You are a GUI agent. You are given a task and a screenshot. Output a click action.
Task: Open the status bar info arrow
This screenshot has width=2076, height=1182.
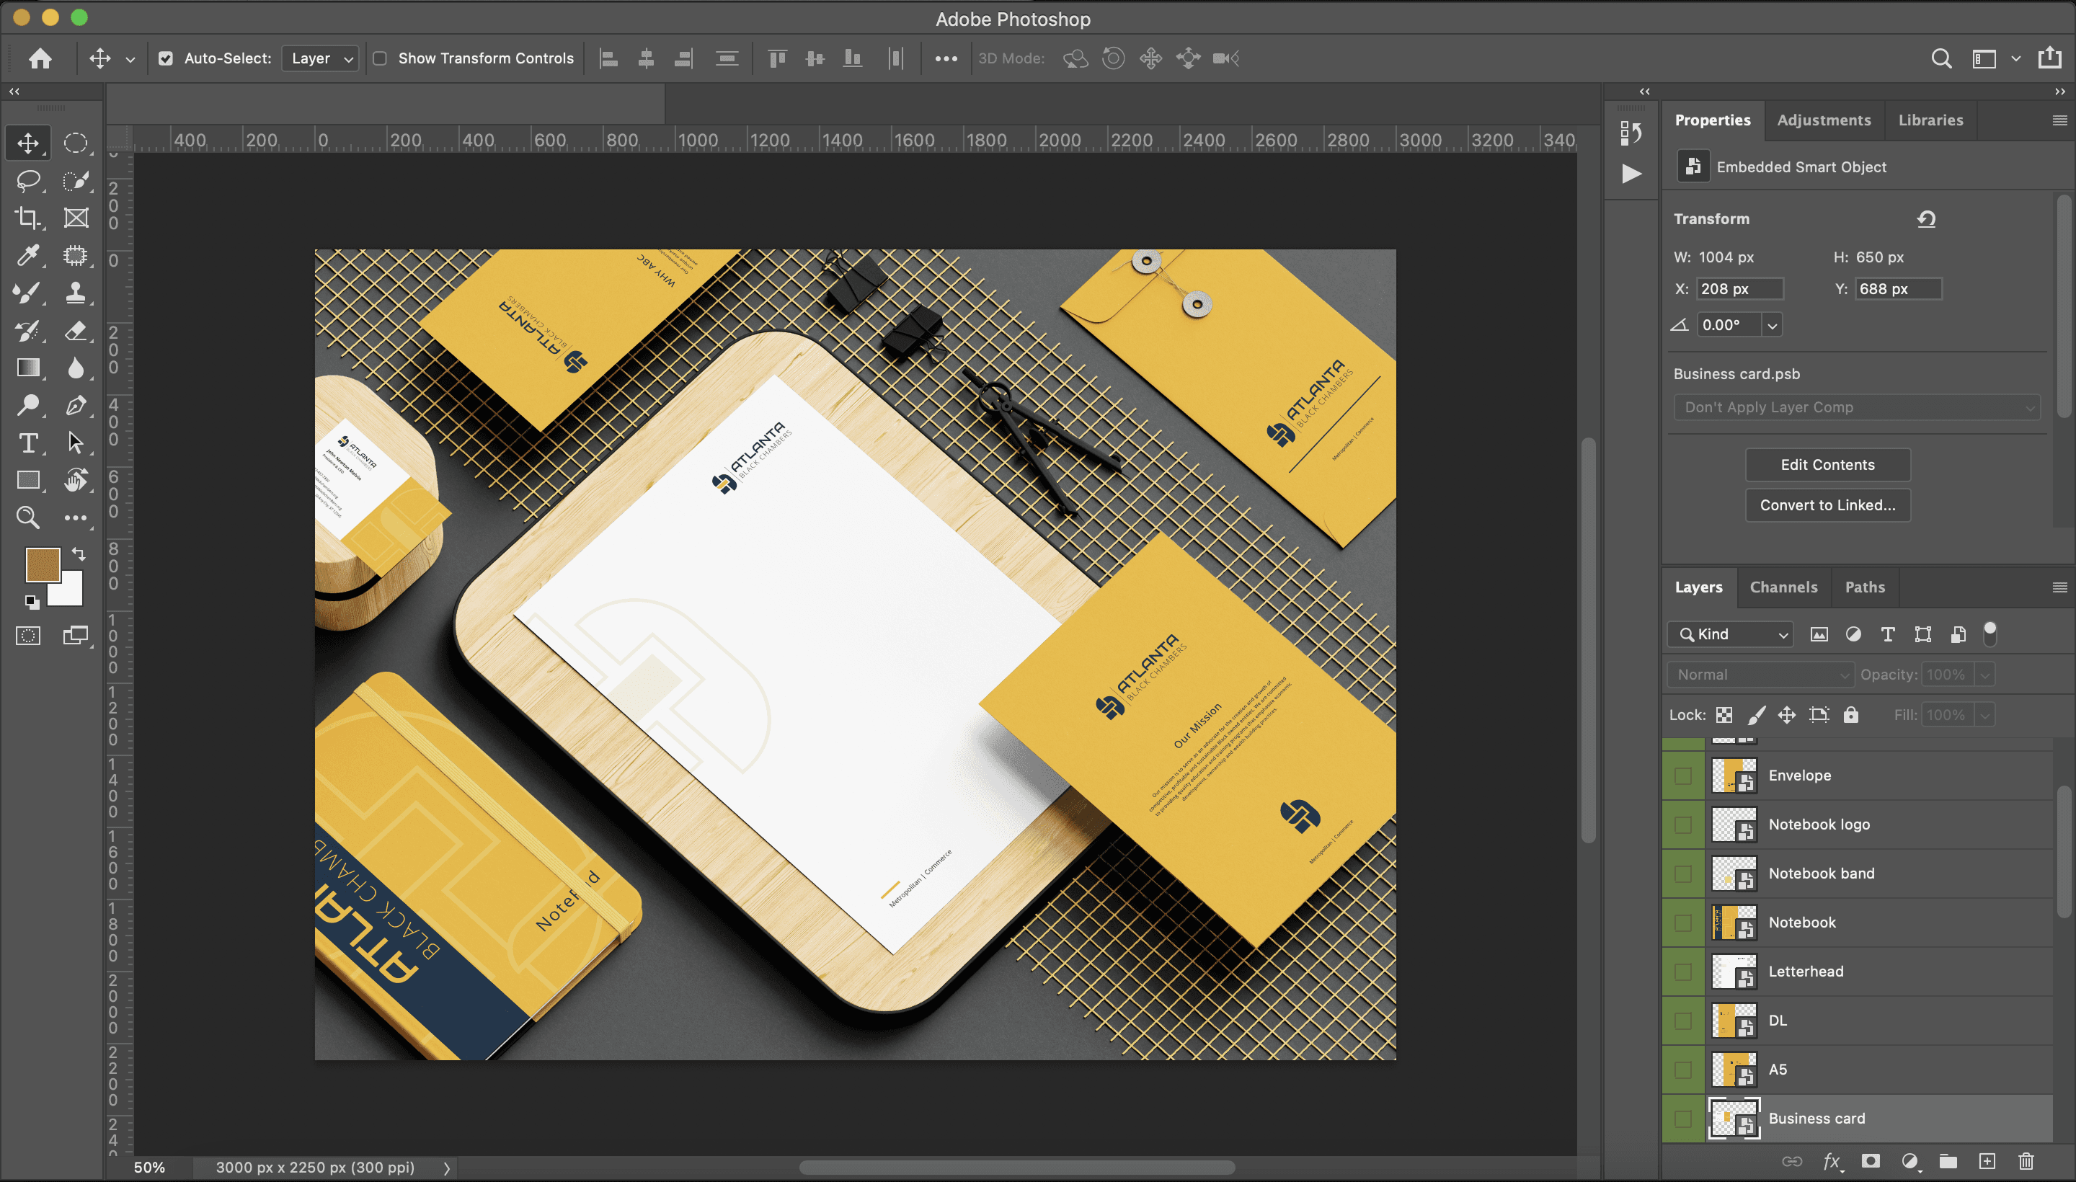(x=446, y=1168)
